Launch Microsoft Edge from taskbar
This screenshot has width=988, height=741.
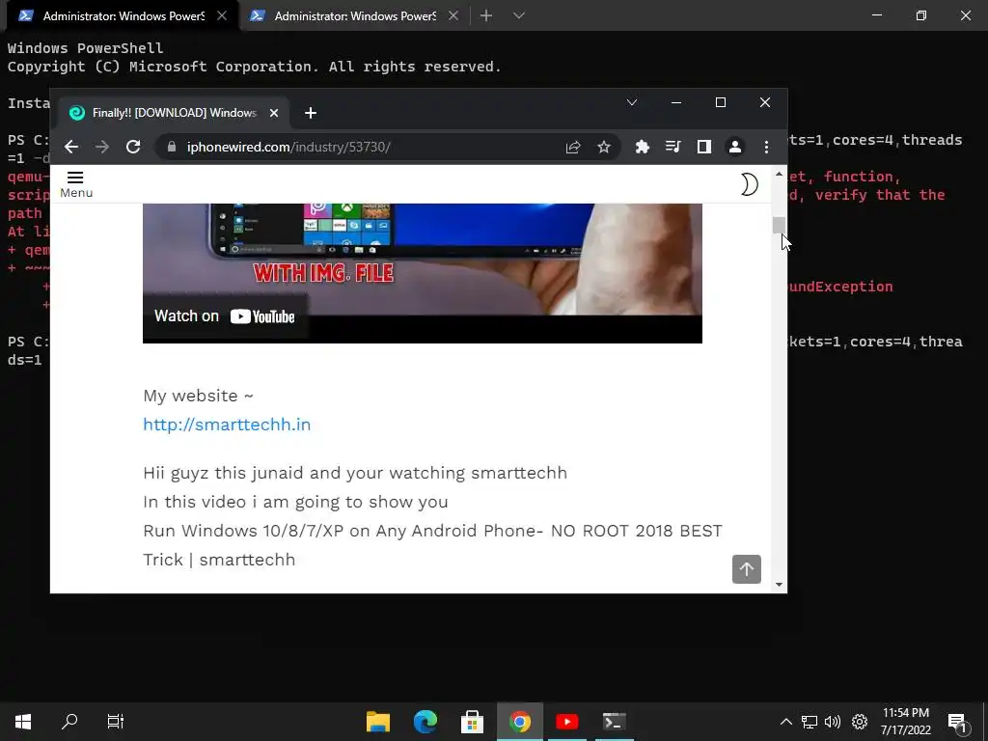pos(425,722)
